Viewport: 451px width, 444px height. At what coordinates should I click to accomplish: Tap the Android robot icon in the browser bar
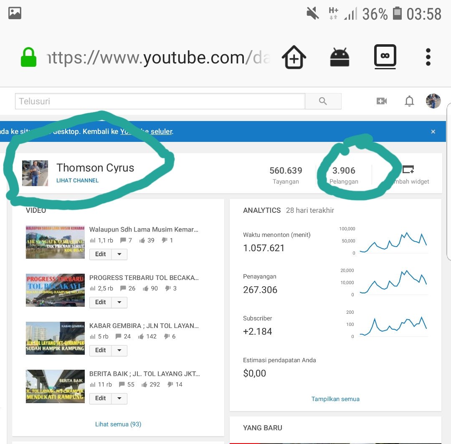click(x=340, y=57)
